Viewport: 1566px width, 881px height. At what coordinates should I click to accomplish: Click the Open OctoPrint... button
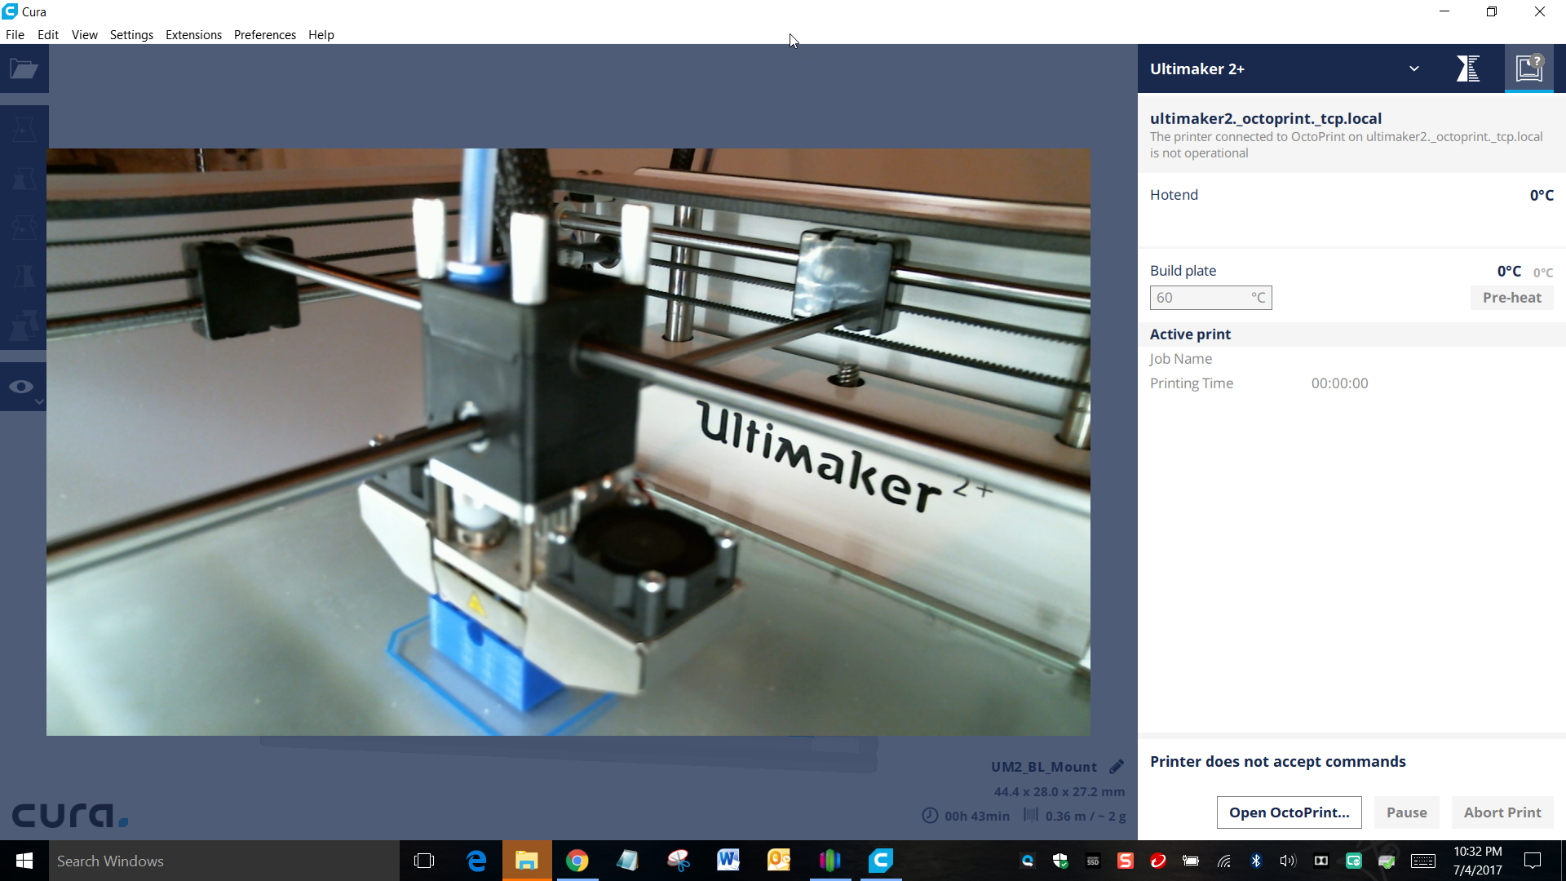point(1289,812)
